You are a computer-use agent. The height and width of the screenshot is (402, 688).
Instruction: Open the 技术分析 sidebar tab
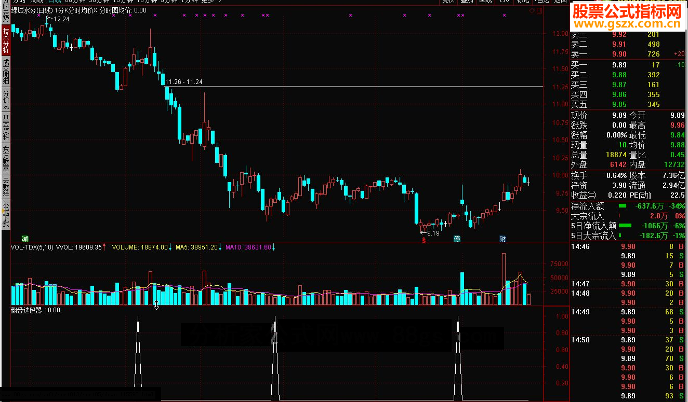pos(6,40)
